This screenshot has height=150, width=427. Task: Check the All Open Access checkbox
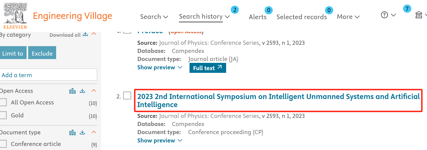3,102
